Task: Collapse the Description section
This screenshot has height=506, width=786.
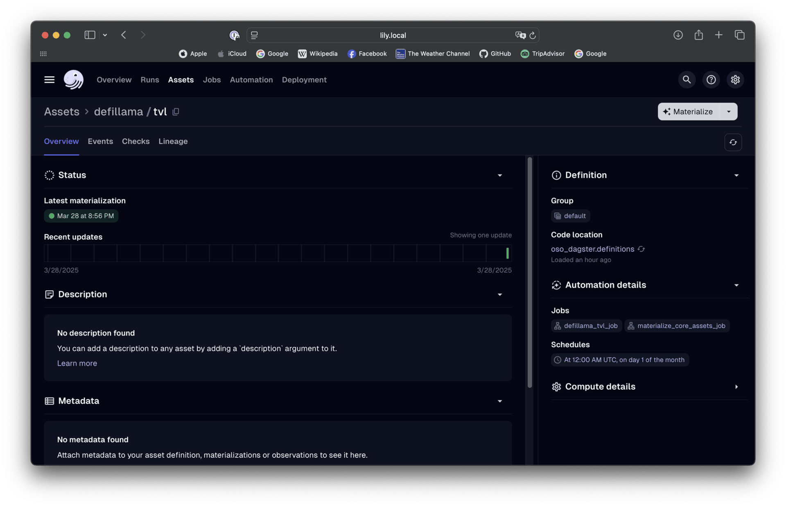Action: pos(499,294)
